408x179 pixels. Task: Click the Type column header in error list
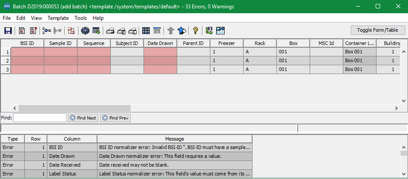point(12,139)
